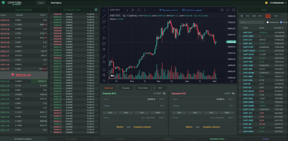Viewport: 288px width, 141px height.
Task: Open the Торговые боты tab
Action: tap(217, 139)
